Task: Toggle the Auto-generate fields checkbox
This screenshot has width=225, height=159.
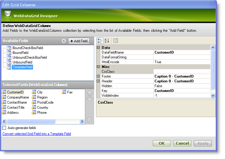Action: point(4,128)
